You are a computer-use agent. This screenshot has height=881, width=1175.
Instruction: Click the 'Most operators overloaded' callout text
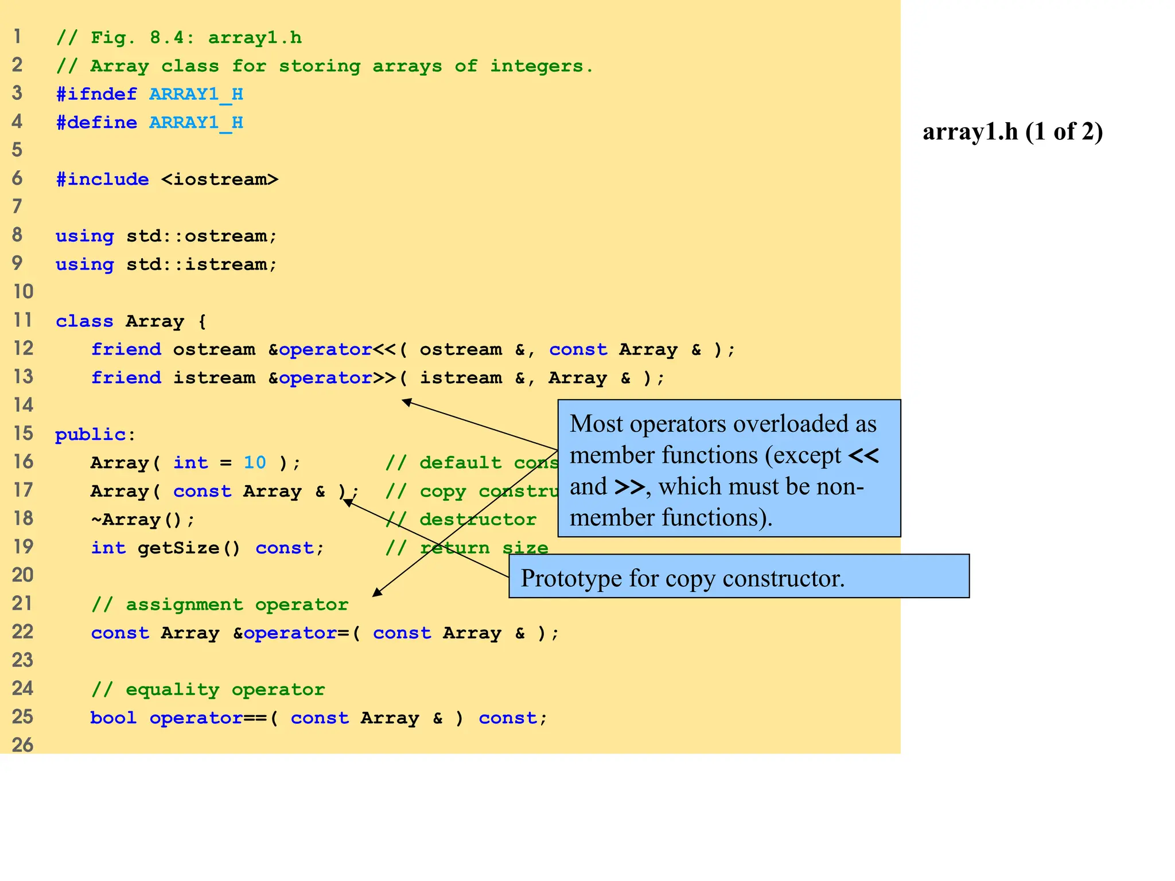pyautogui.click(x=729, y=469)
